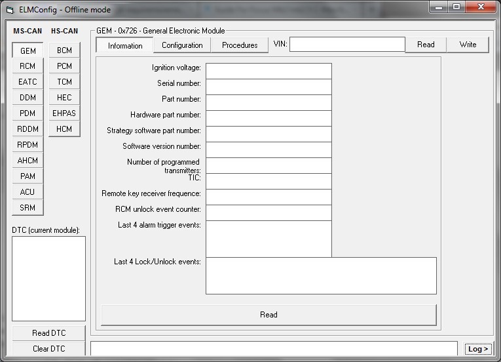Open the AHCM module
The width and height of the screenshot is (501, 362).
coord(28,160)
